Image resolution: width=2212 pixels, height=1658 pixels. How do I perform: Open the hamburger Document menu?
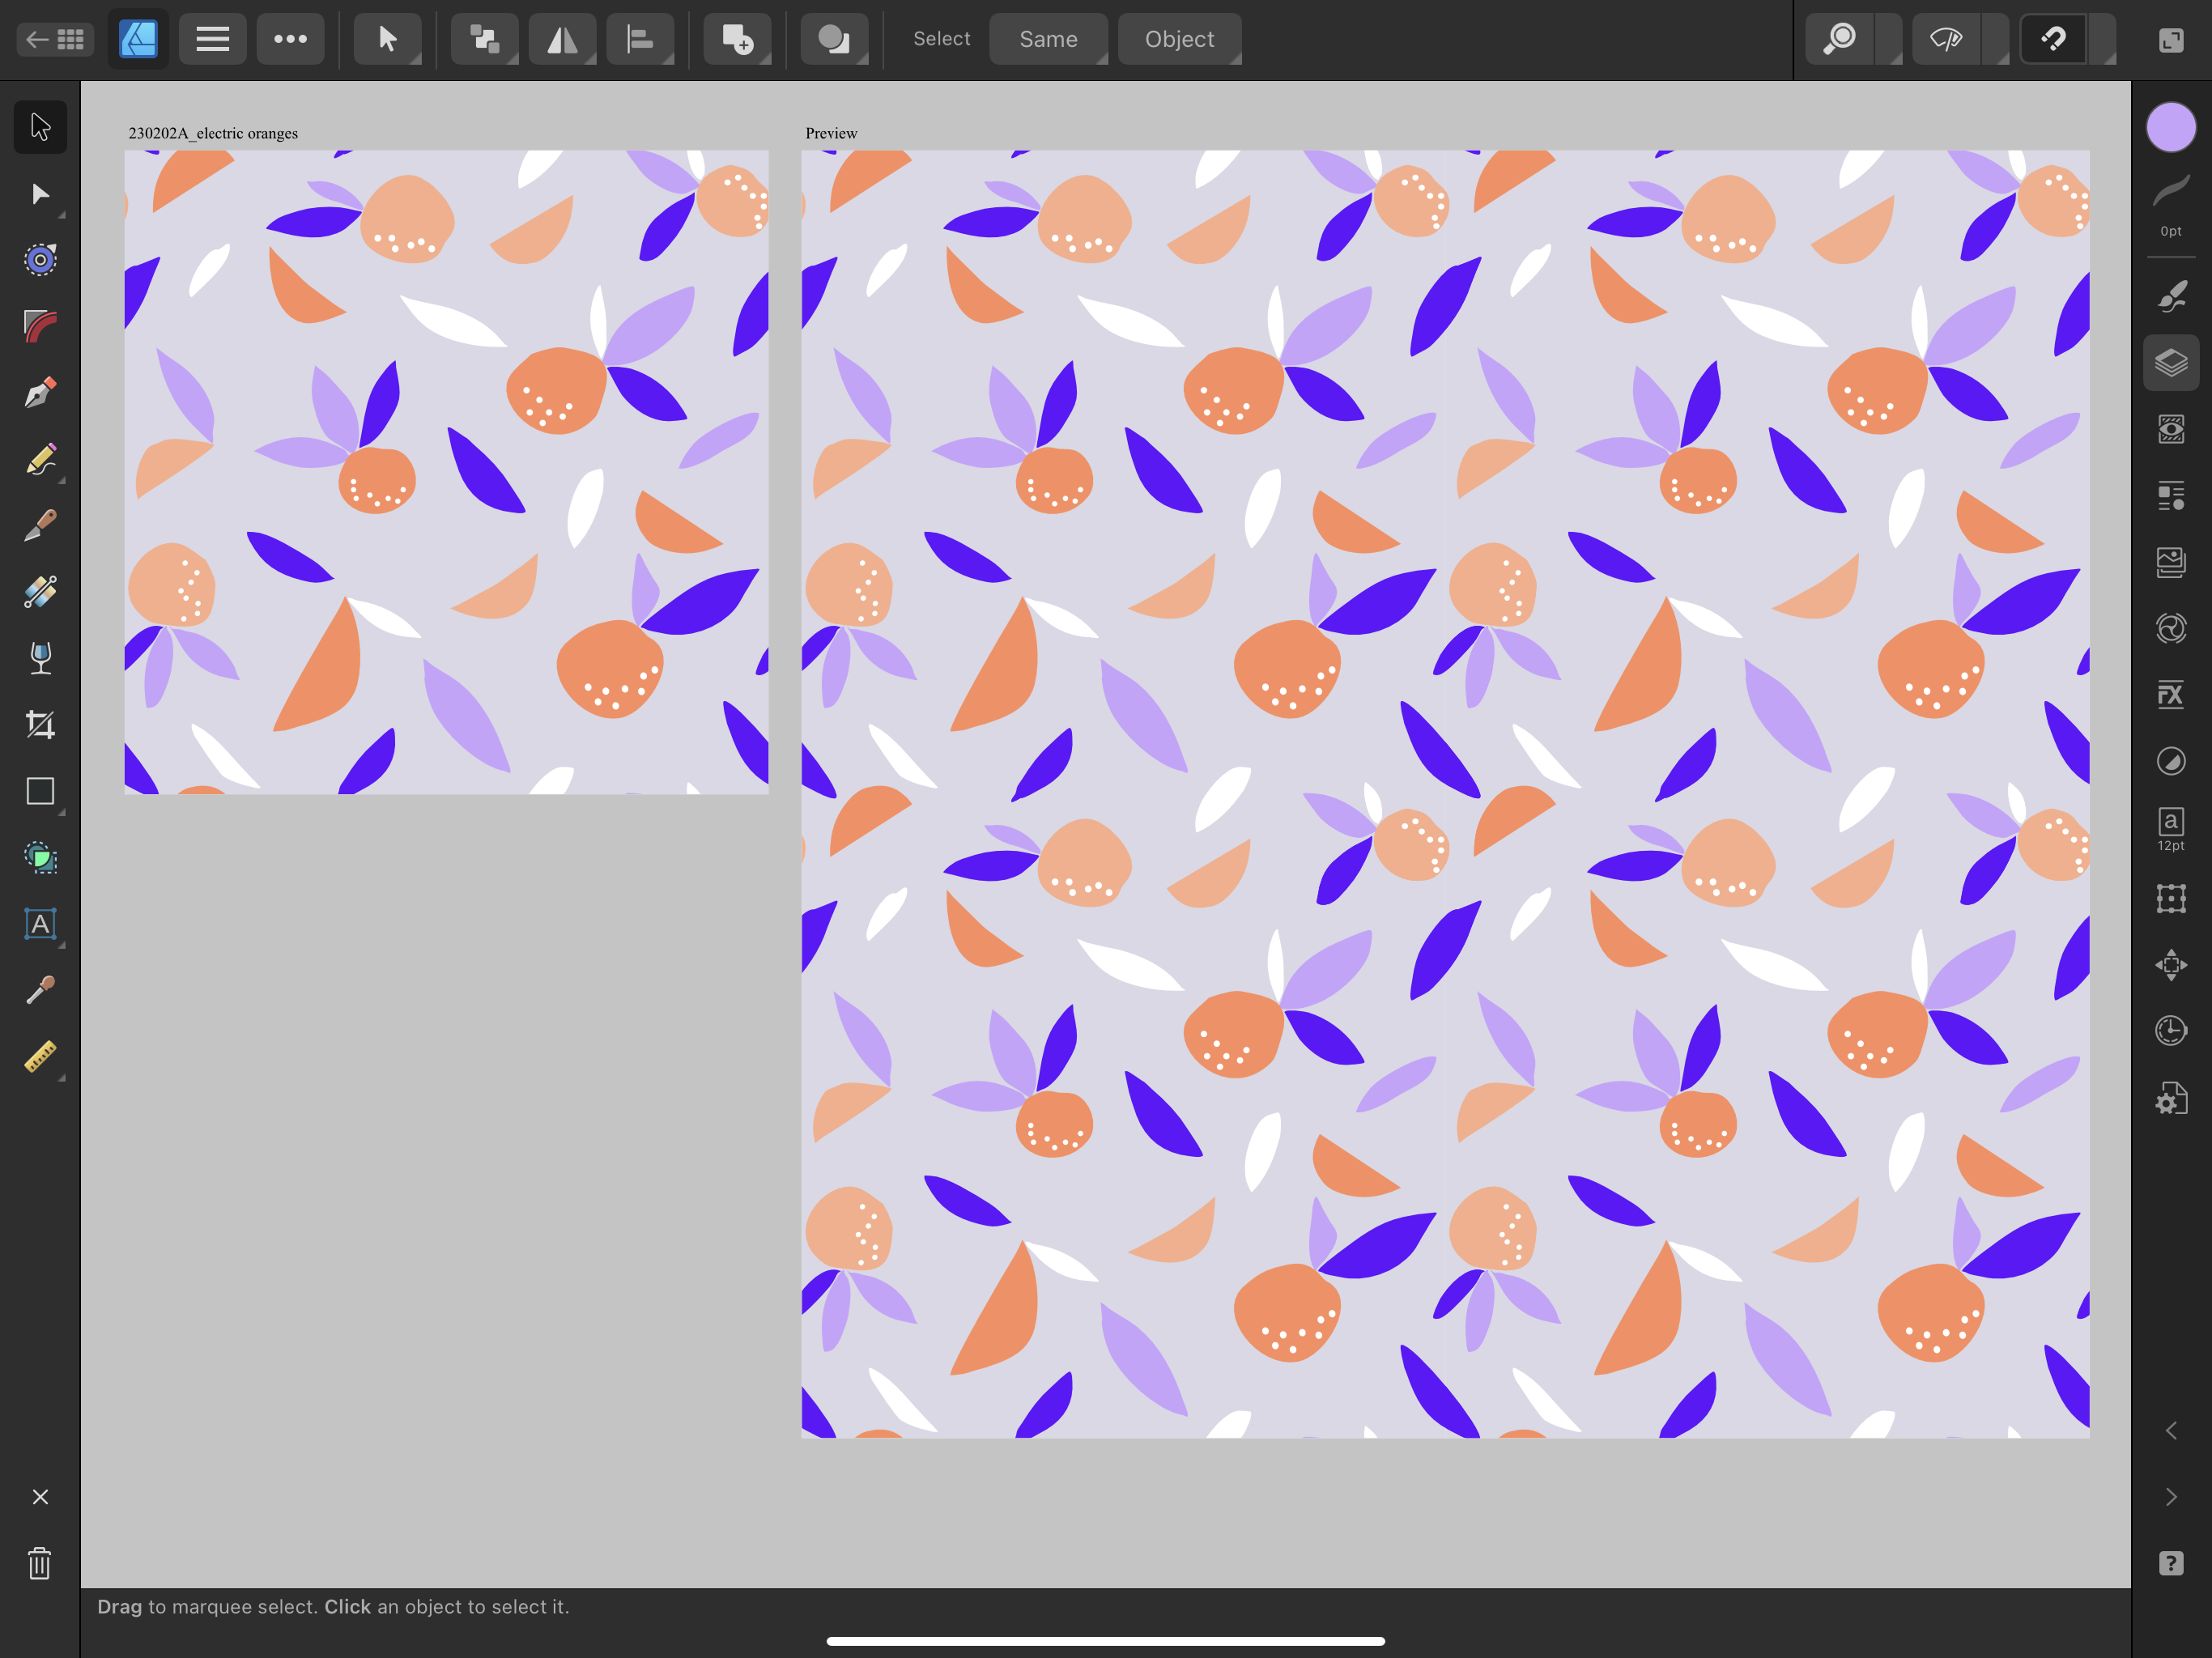pos(212,39)
